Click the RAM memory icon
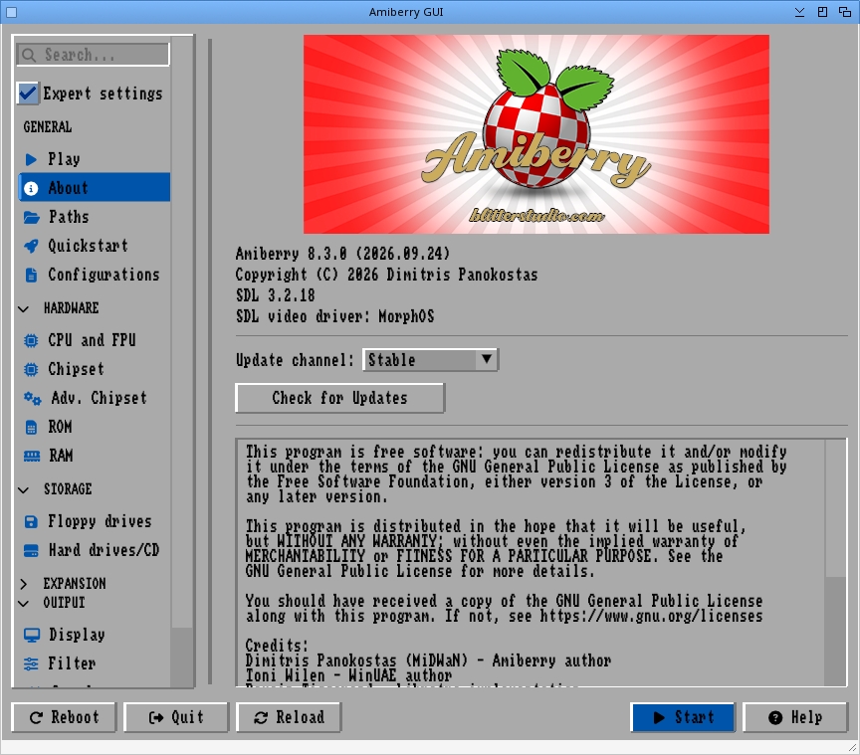 [x=32, y=456]
